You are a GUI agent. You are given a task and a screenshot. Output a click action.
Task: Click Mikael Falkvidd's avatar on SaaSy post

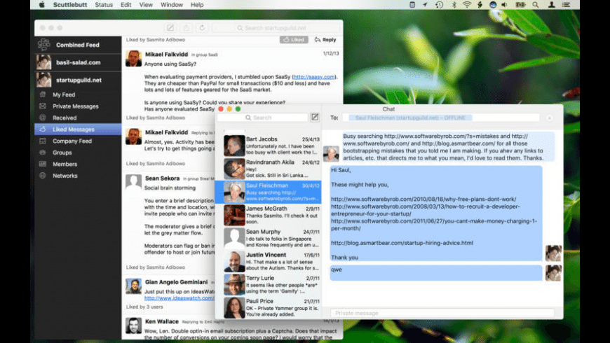(x=133, y=59)
